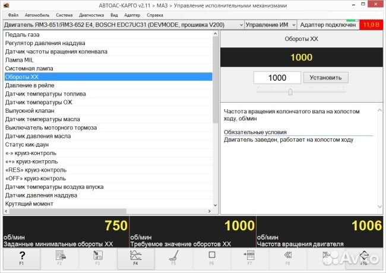Click the F6 stop square icon
This screenshot has height=273, width=386.
pyautogui.click(x=211, y=259)
